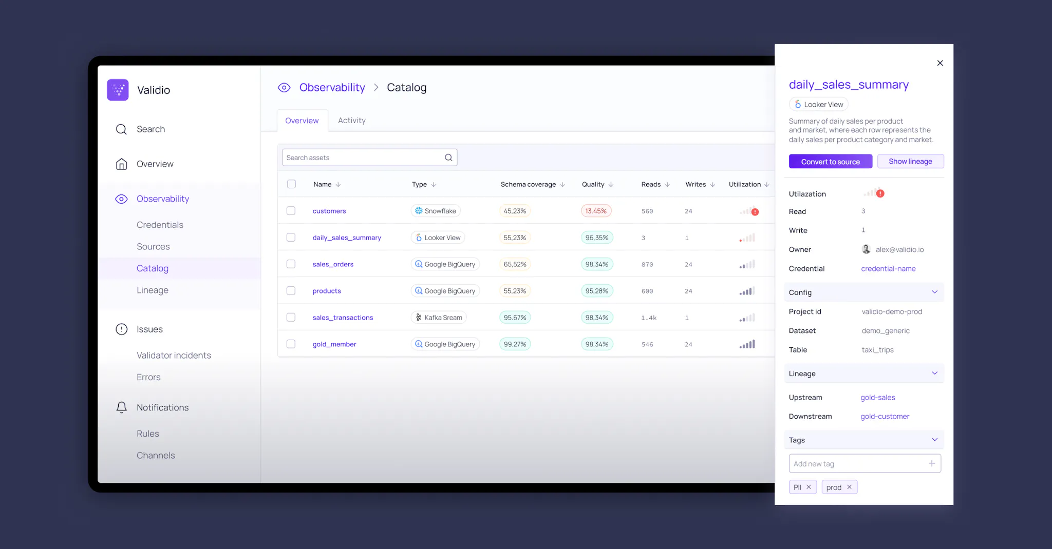1052x549 pixels.
Task: Toggle the select-all checkbox in table header
Action: [x=291, y=184]
